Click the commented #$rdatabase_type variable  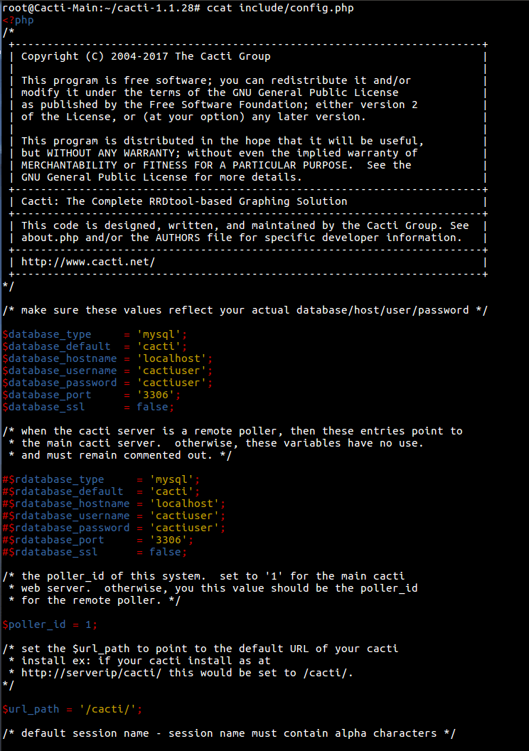coord(53,479)
